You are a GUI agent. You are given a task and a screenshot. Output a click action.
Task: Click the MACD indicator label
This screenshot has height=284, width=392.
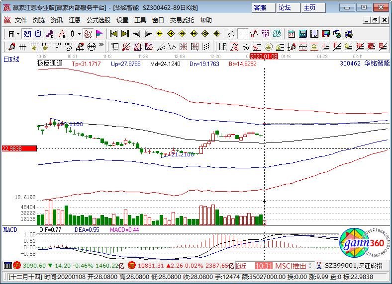(x=10, y=229)
